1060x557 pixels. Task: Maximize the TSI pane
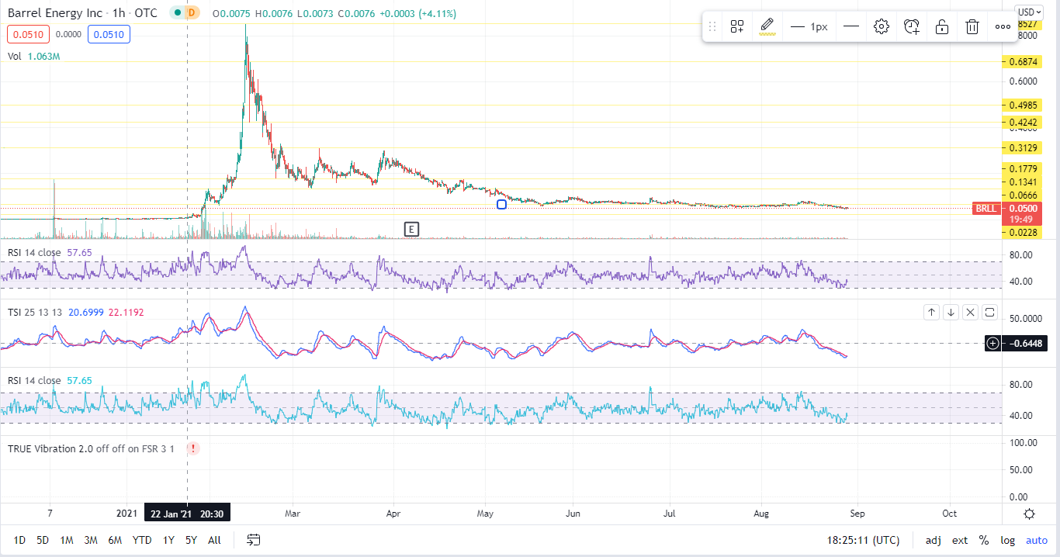[x=989, y=313]
